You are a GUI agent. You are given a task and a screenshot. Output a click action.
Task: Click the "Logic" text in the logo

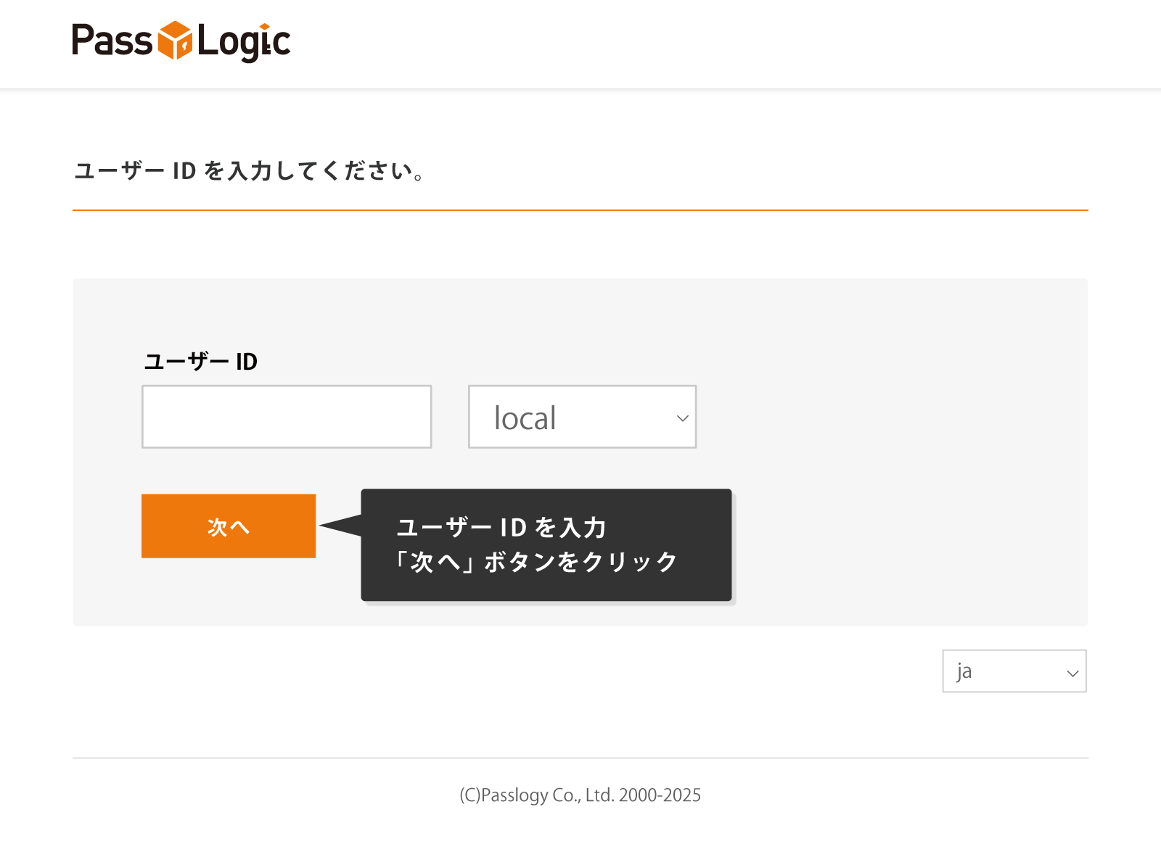[243, 42]
